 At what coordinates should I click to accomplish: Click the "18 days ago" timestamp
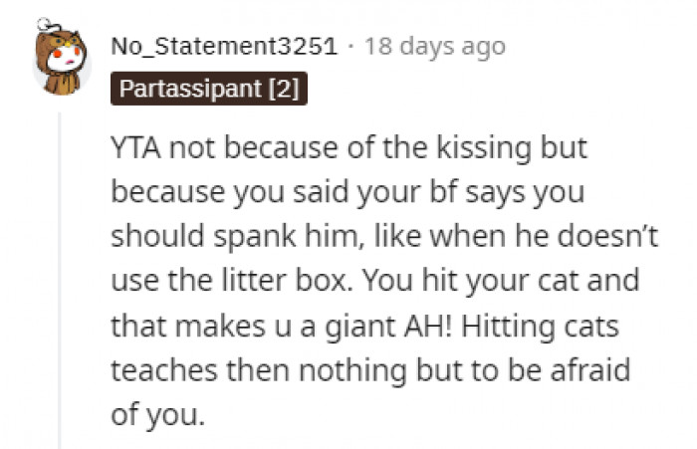click(x=435, y=46)
